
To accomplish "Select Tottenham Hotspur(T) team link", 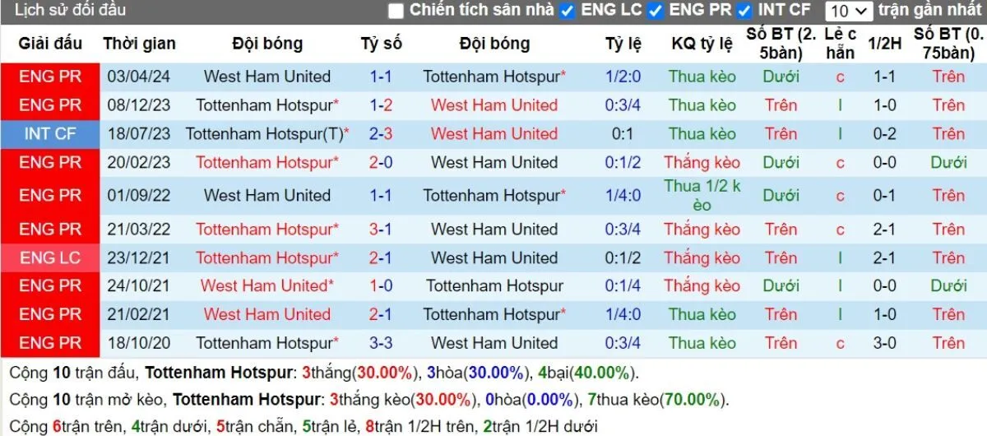I will [x=264, y=134].
